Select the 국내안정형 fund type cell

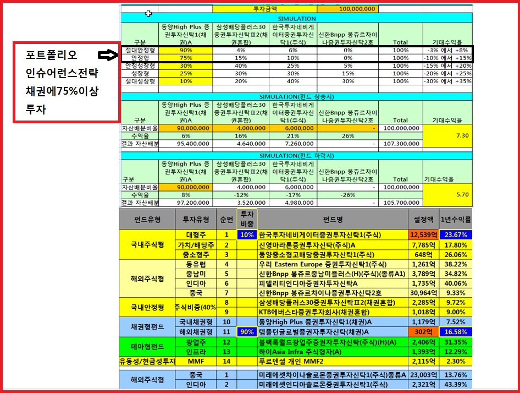pos(147,307)
